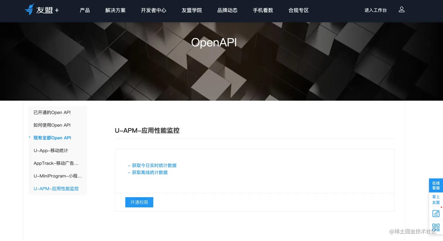Open the 解决方案 menu
Image resolution: width=443 pixels, height=241 pixels.
(x=115, y=10)
